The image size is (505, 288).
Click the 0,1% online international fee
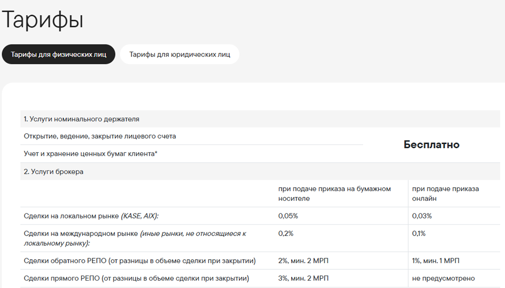click(x=419, y=234)
